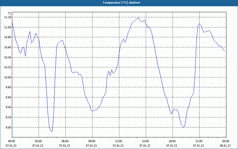Select the 15:00 time label
Screen dimensions: 238x149
pyautogui.click(x=146, y=141)
